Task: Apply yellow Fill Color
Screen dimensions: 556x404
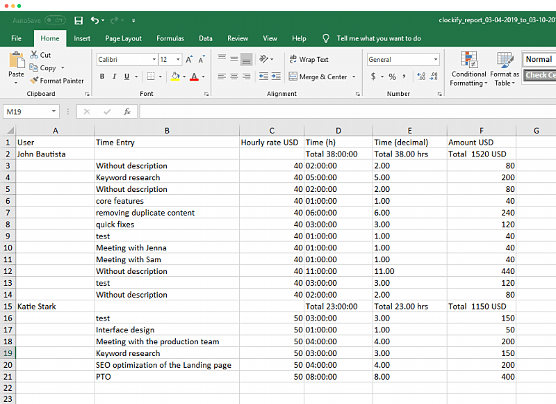Action: tap(175, 76)
